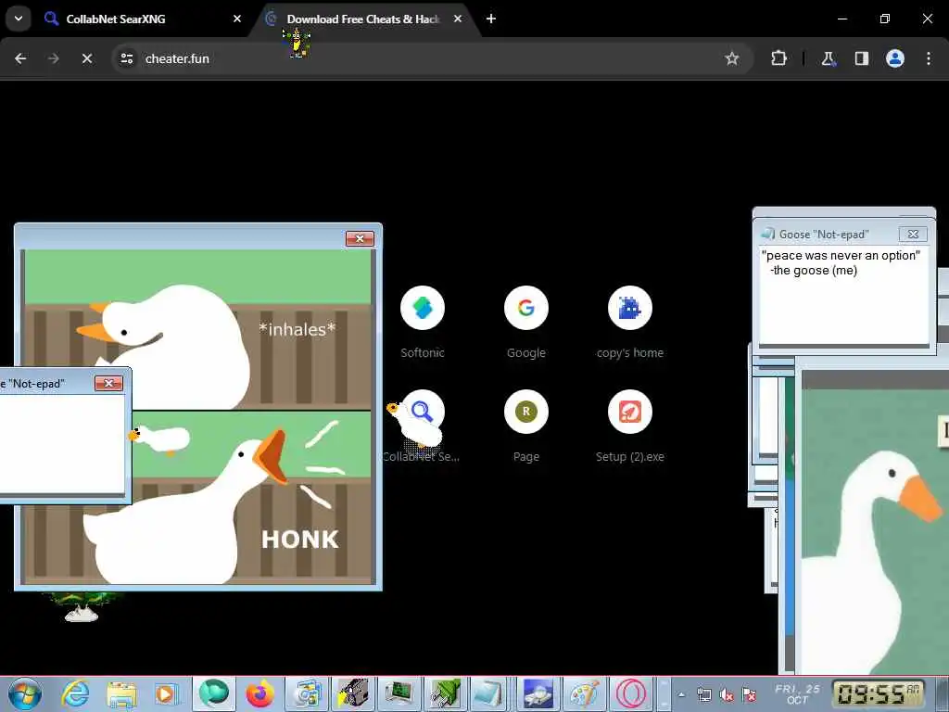Open Chrome Labs flask icon
Viewport: 949px width, 712px height.
point(828,58)
